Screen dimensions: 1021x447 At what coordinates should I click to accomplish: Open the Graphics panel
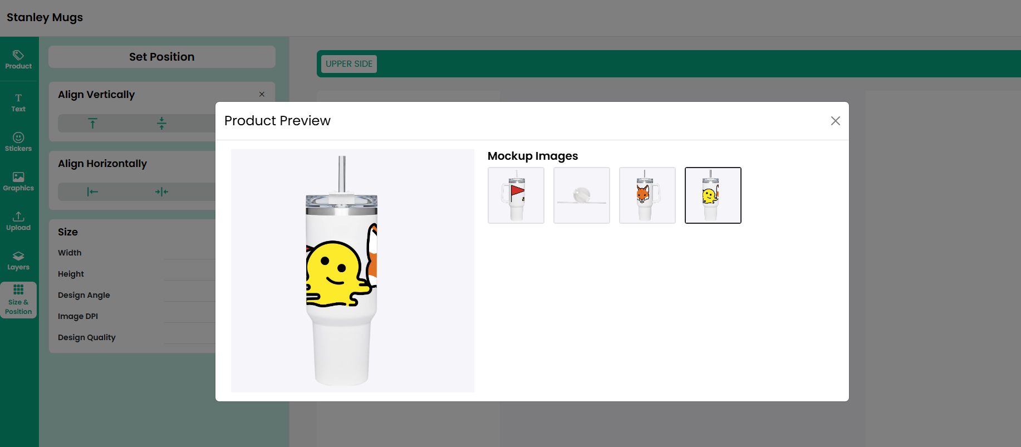pyautogui.click(x=18, y=181)
